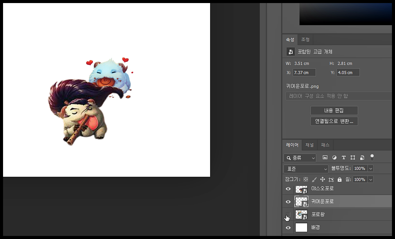The image size is (395, 239).
Task: Hide the 야스오포로 layer
Action: pyautogui.click(x=288, y=189)
